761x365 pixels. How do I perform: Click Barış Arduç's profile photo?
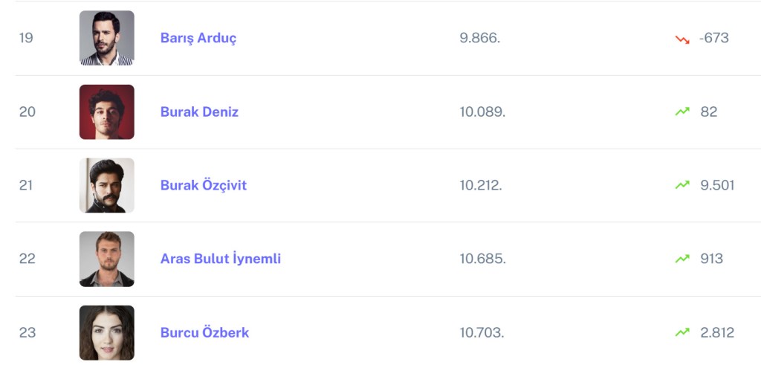pos(107,38)
